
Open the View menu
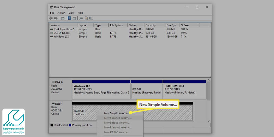click(71, 13)
